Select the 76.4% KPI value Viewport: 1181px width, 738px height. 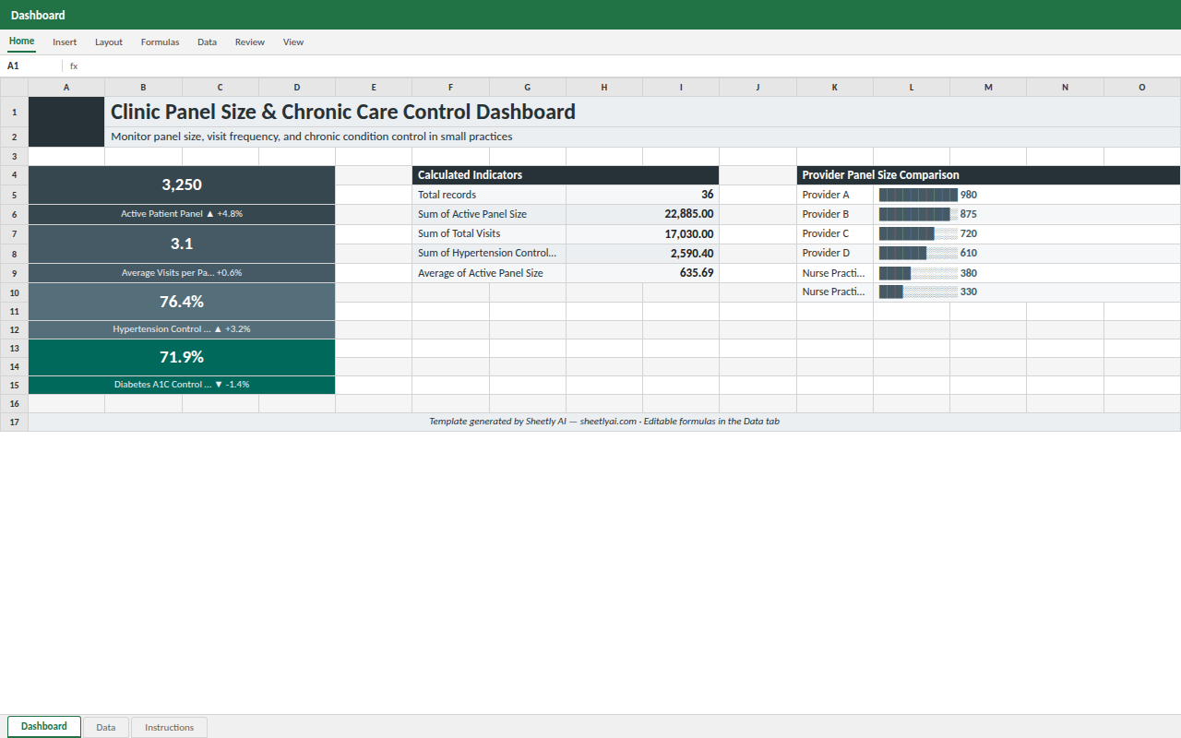pos(182,302)
